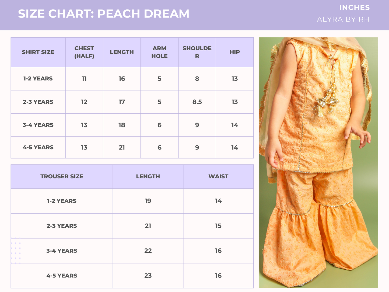Click the ALYRA BY RH brand text
This screenshot has height=292, width=389.
tap(343, 19)
